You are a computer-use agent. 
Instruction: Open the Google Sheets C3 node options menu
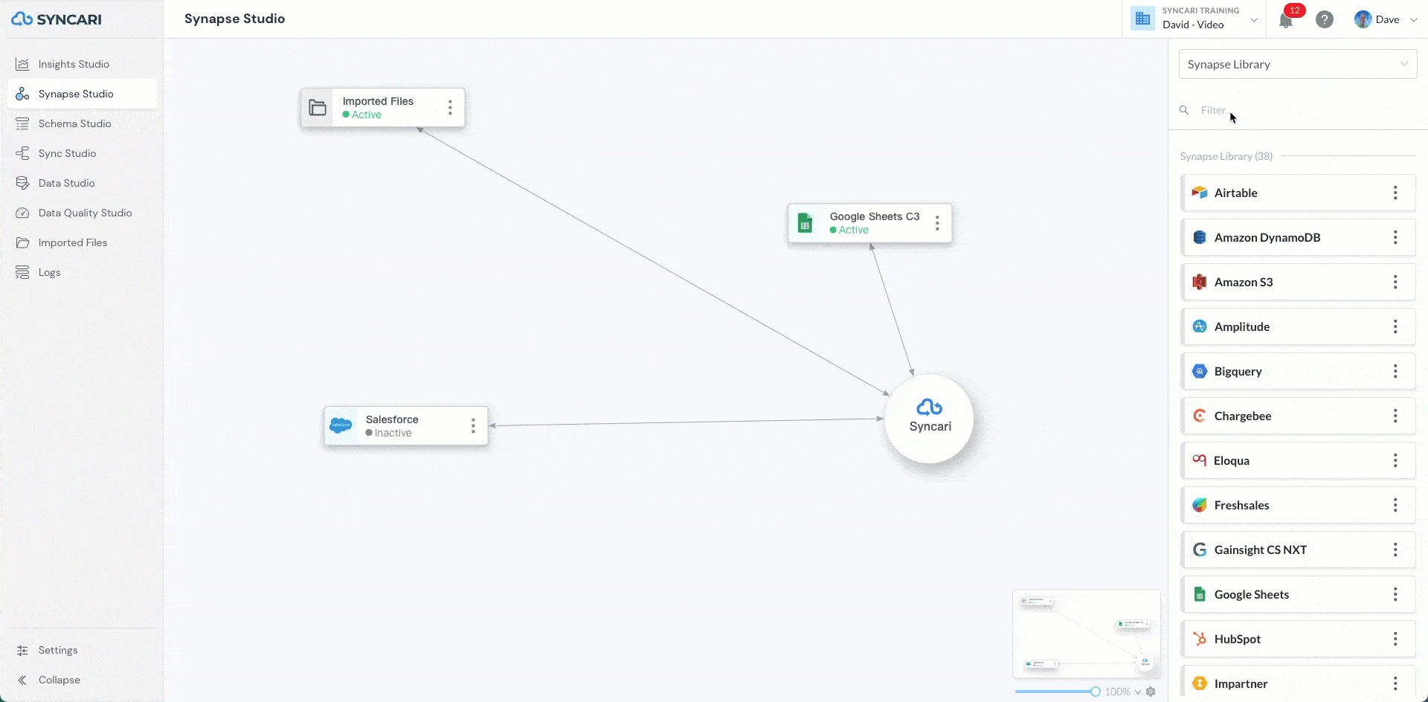[937, 222]
